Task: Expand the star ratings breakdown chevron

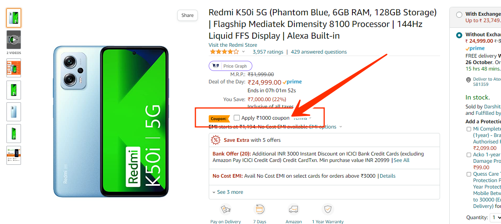Action: point(243,52)
